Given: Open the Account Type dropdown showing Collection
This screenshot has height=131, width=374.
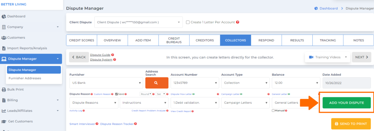Looking at the screenshot, I should pyautogui.click(x=245, y=83).
